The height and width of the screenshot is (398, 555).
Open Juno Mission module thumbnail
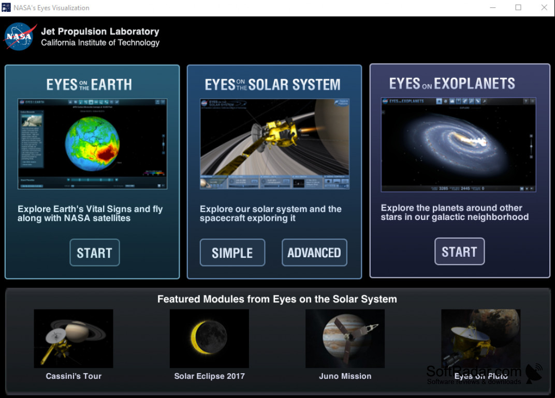tap(345, 338)
